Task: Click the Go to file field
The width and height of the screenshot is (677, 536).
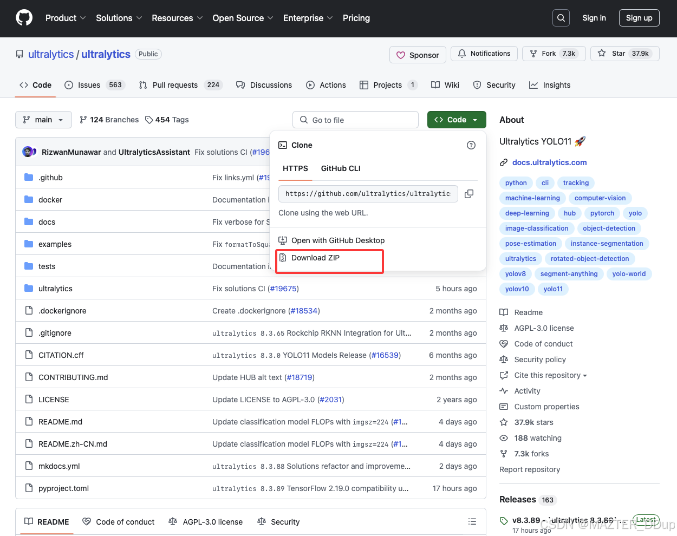Action: (x=355, y=120)
